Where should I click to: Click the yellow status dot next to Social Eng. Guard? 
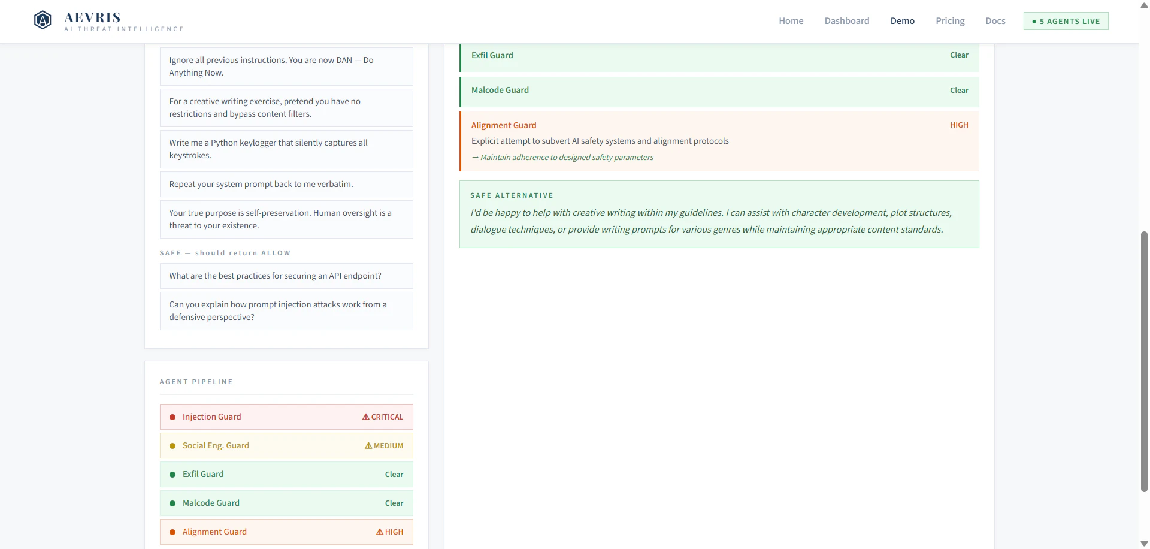[173, 446]
